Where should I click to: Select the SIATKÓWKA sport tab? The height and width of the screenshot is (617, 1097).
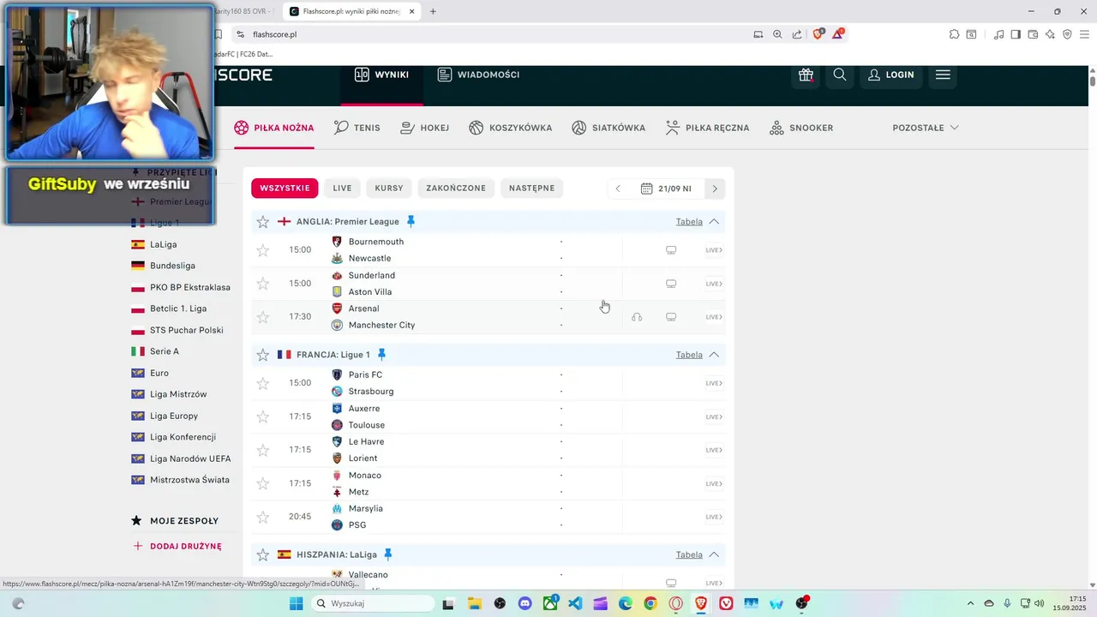608,128
